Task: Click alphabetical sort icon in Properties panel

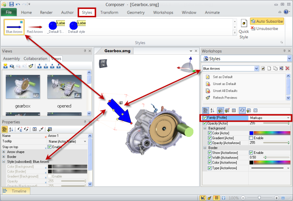Action: point(11,129)
